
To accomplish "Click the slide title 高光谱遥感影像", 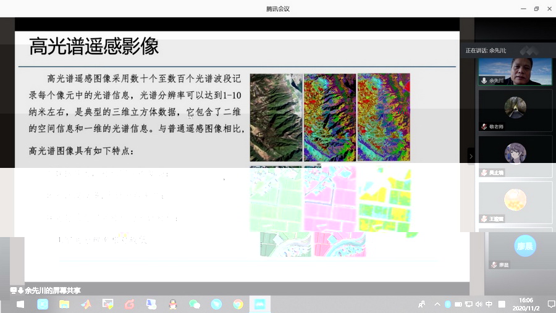I will pos(94,46).
